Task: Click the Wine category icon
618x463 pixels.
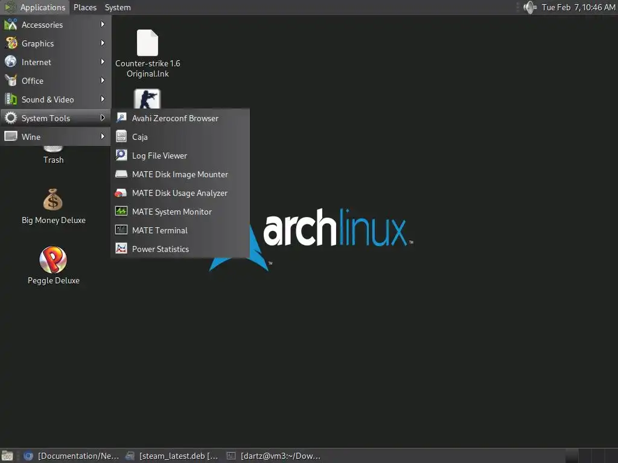Action: (11, 136)
